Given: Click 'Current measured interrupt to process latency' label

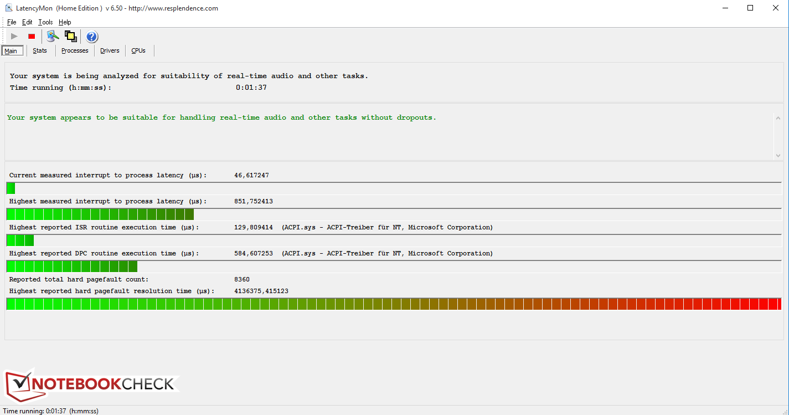Looking at the screenshot, I should (108, 175).
